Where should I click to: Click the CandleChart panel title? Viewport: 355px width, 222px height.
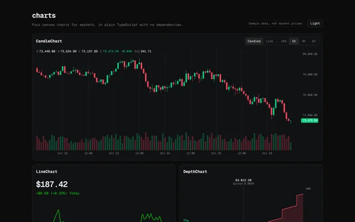point(49,41)
